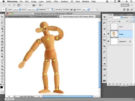Select the Clone Stamp tool
The height and width of the screenshot is (101, 135).
tap(2, 42)
